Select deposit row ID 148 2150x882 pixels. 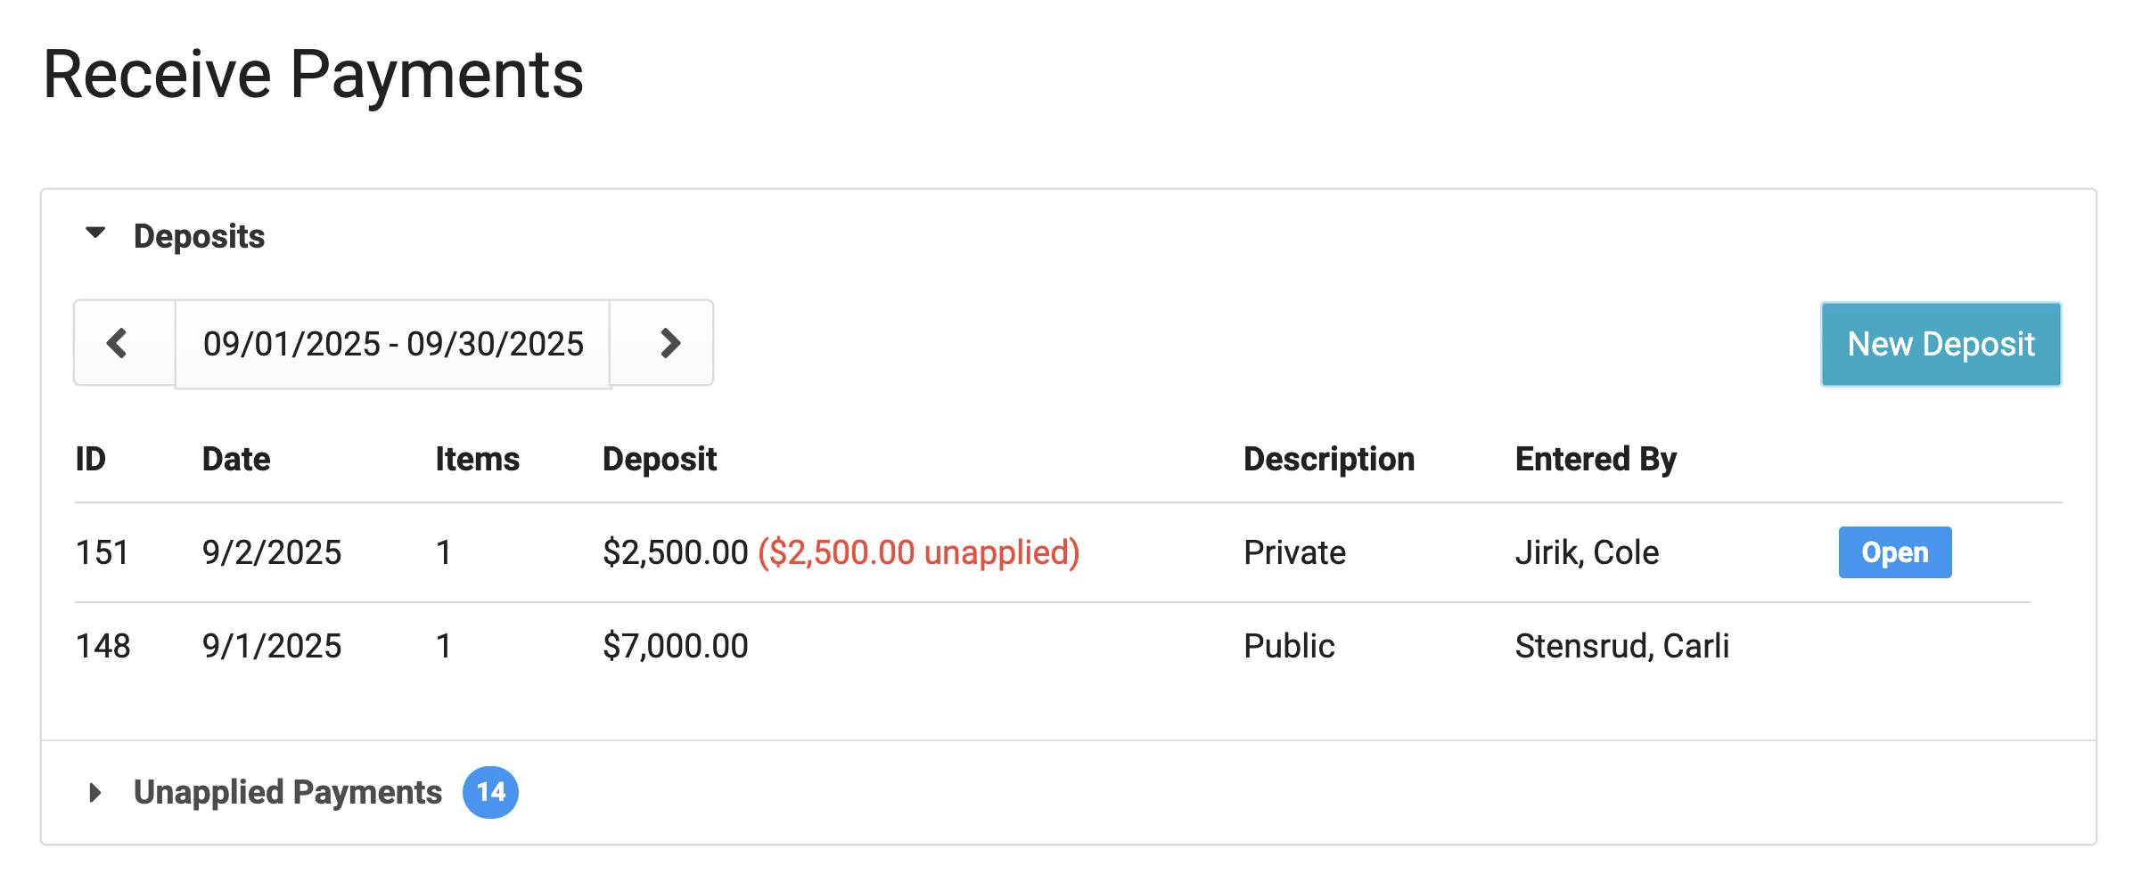(x=103, y=646)
